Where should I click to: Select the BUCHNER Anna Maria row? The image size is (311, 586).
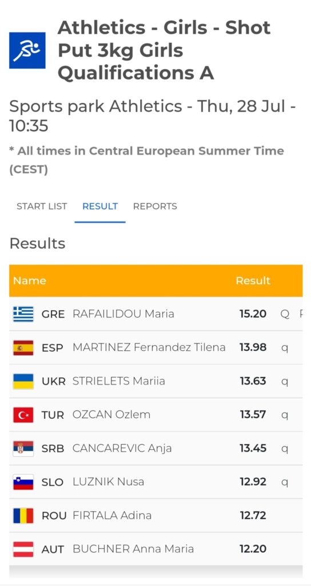coord(155,549)
